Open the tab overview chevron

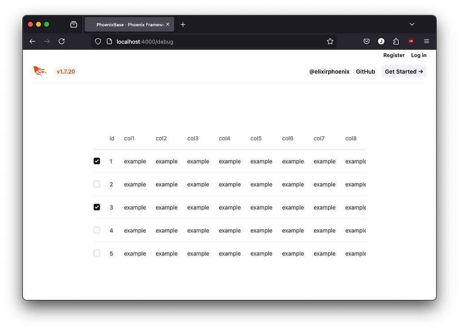click(x=411, y=24)
